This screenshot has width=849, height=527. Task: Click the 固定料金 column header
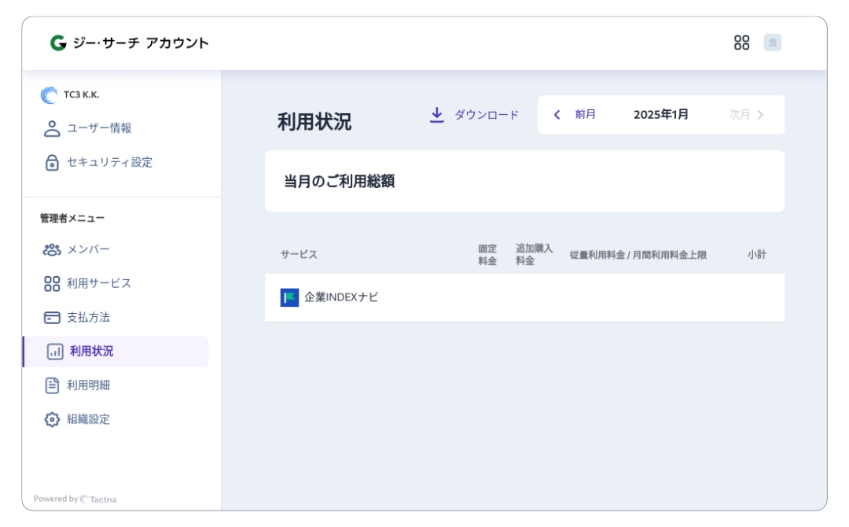click(x=487, y=255)
